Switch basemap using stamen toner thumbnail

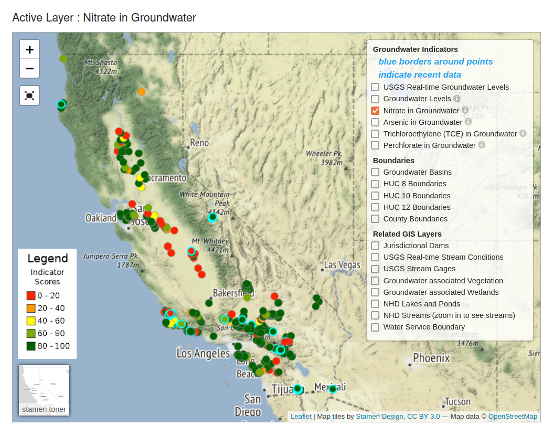coord(44,390)
